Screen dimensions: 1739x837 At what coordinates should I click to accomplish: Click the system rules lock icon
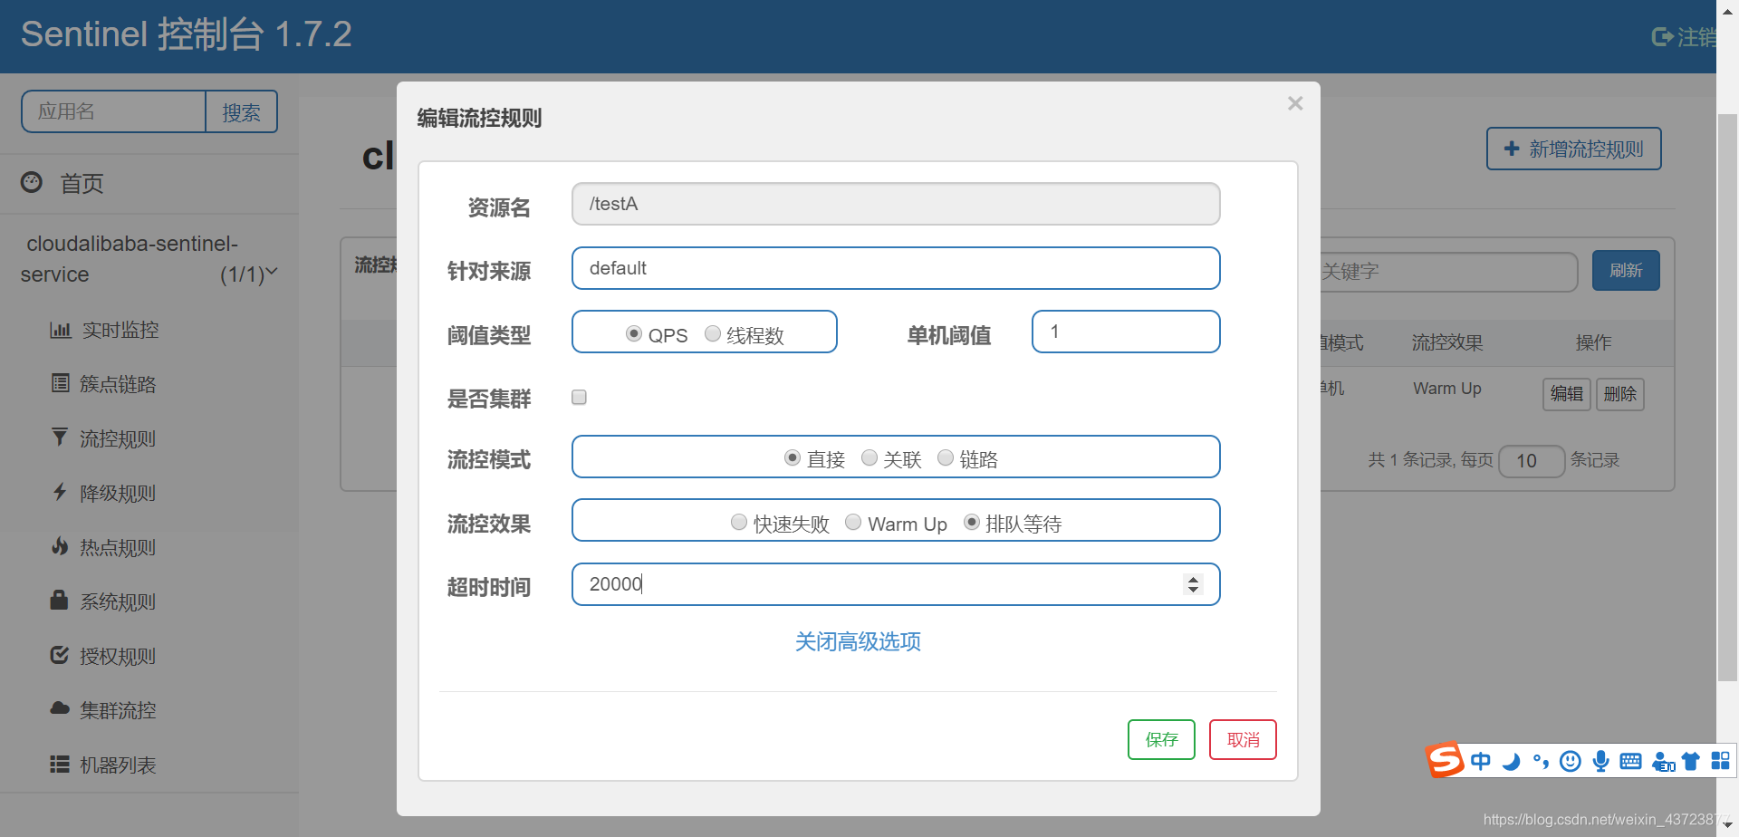pos(59,600)
